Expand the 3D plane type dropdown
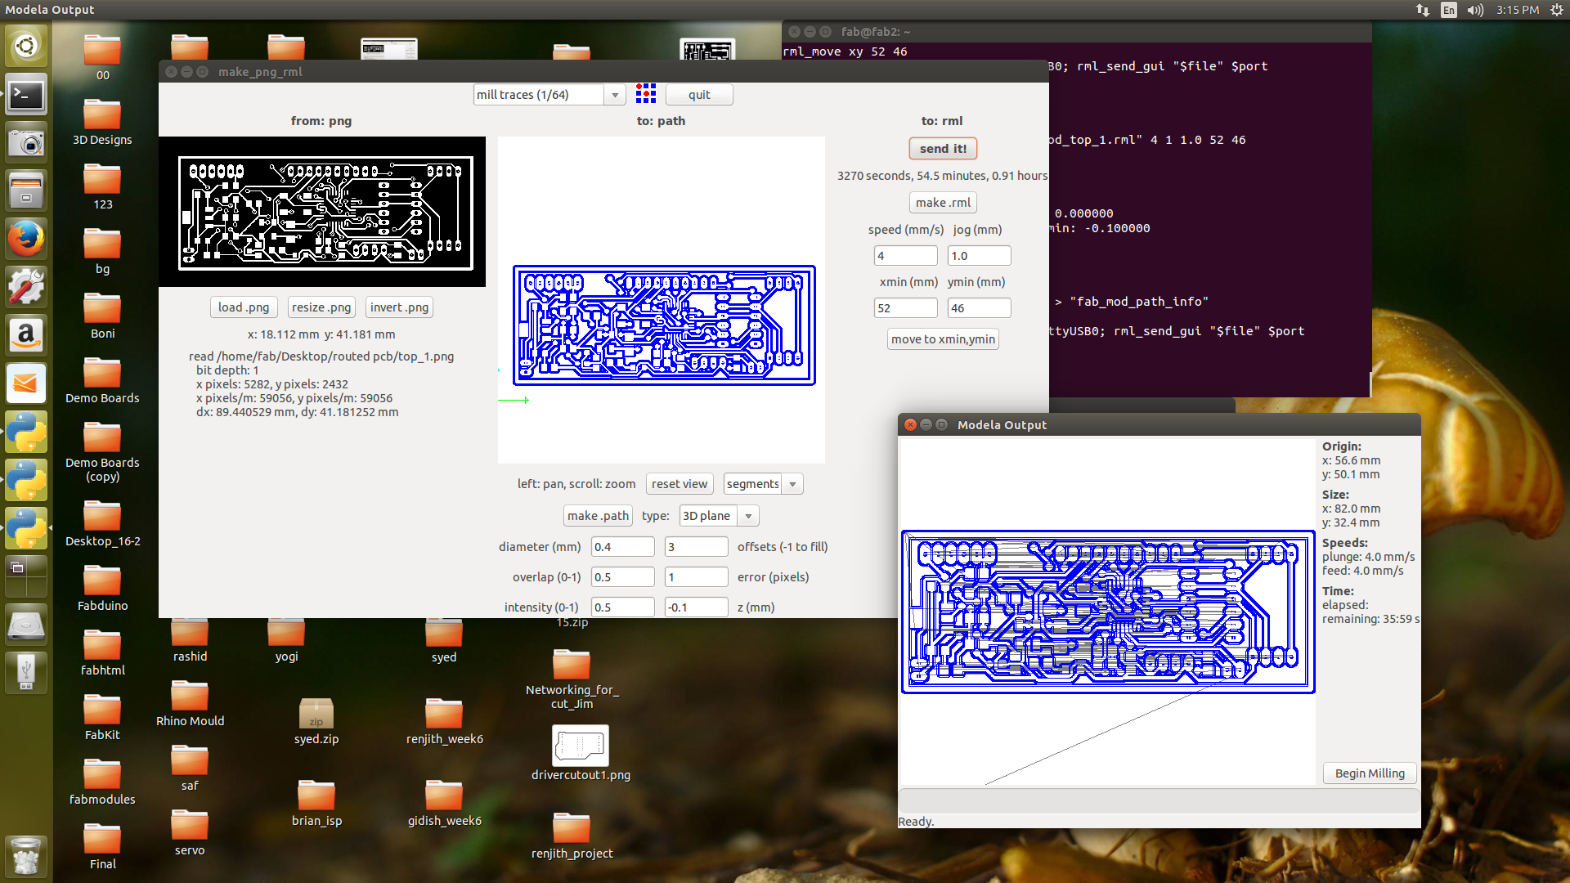 coord(747,516)
